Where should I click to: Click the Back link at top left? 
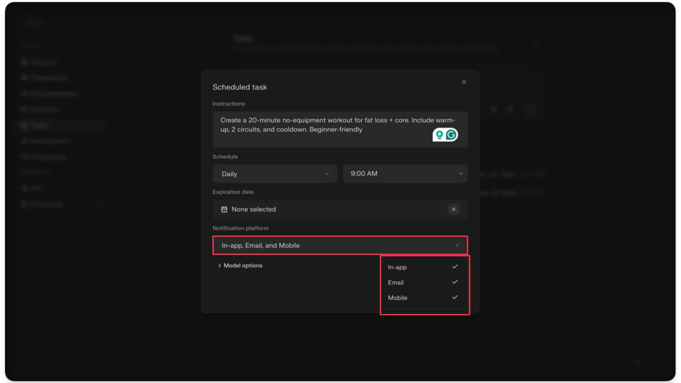[x=34, y=23]
